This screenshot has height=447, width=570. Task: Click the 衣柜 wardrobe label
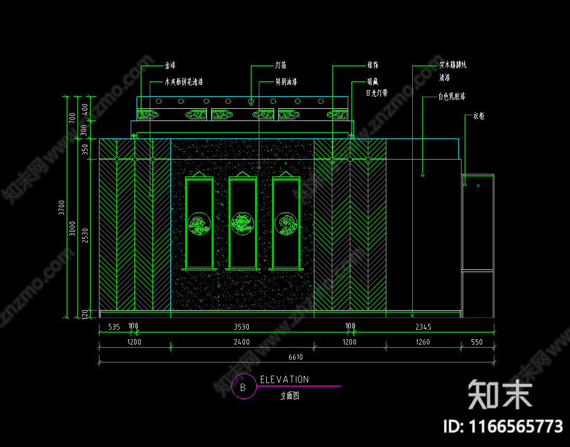(479, 116)
